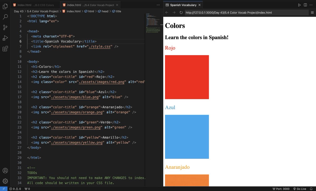Open ./assets/images/yellow.png link
This screenshot has width=316, height=191.
tap(76, 142)
